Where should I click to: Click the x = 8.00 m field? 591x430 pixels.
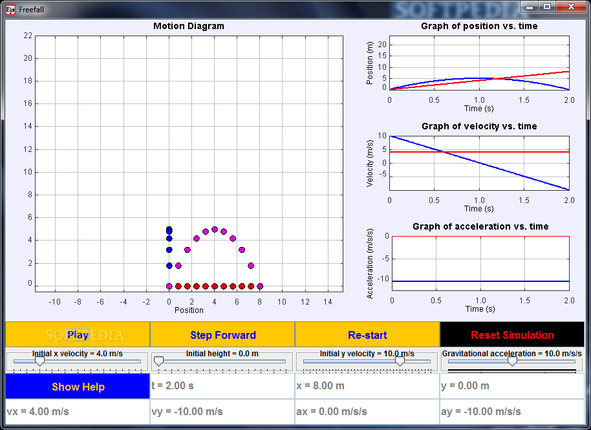(x=367, y=386)
